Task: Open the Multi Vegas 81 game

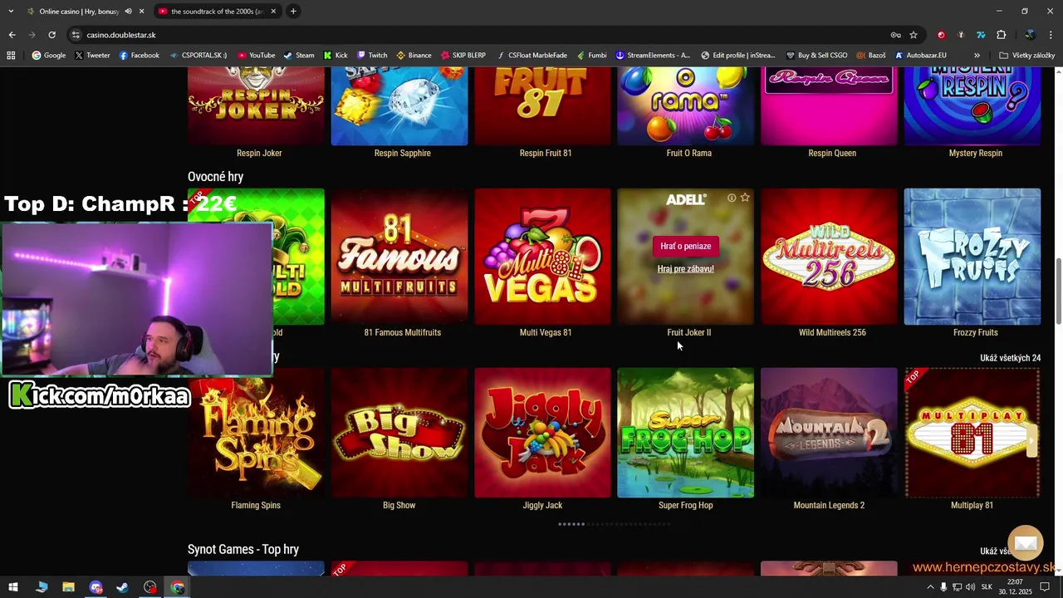Action: 542,257
